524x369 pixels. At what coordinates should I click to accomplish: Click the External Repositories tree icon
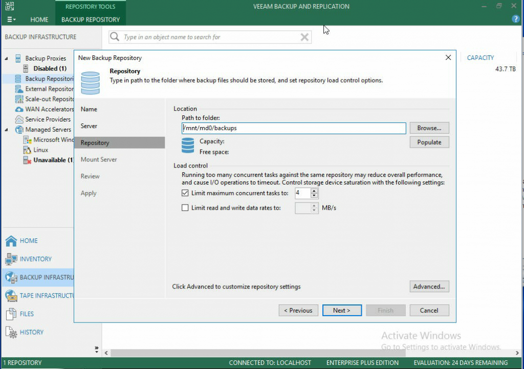pos(19,89)
